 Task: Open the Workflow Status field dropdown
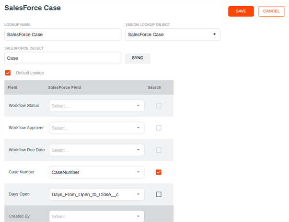pyautogui.click(x=97, y=106)
